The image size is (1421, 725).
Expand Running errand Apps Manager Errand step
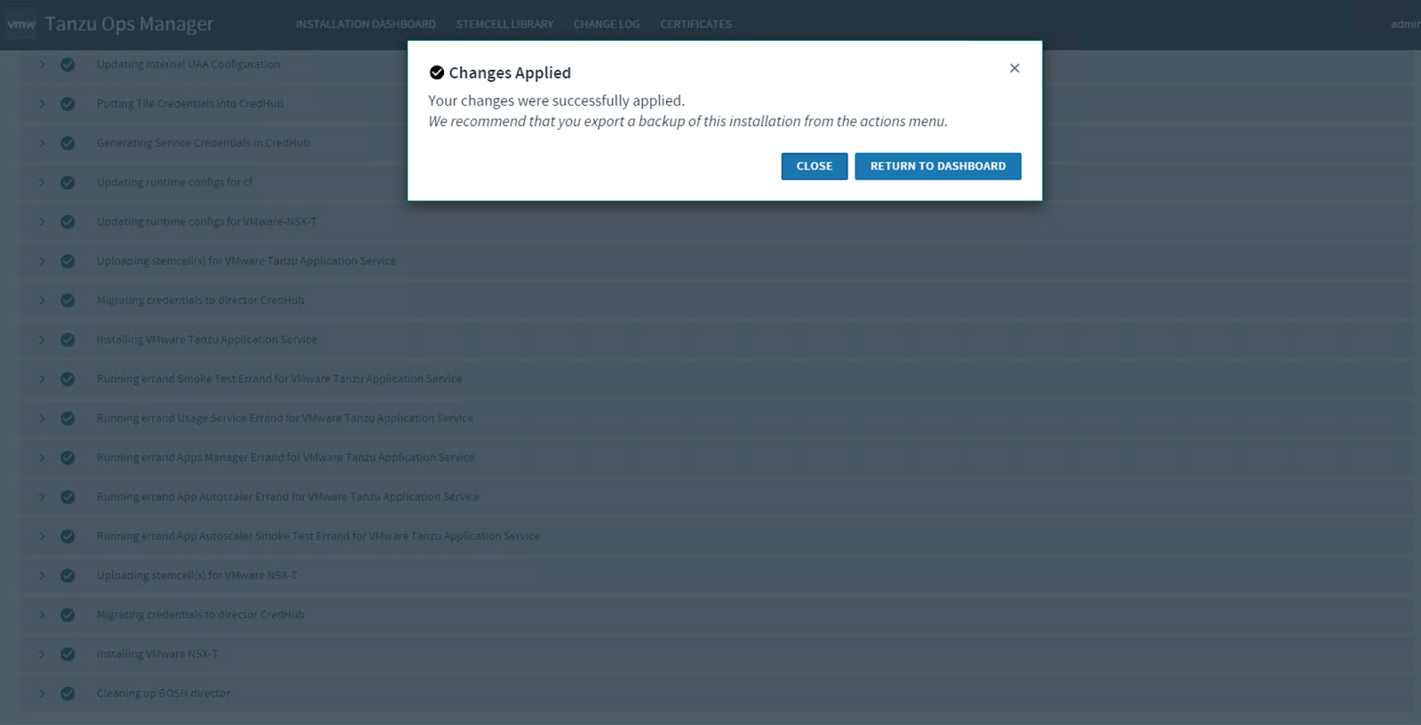point(42,458)
